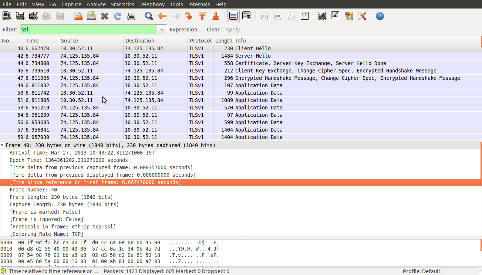
Task: Open the Expression builder dialog
Action: click(185, 29)
